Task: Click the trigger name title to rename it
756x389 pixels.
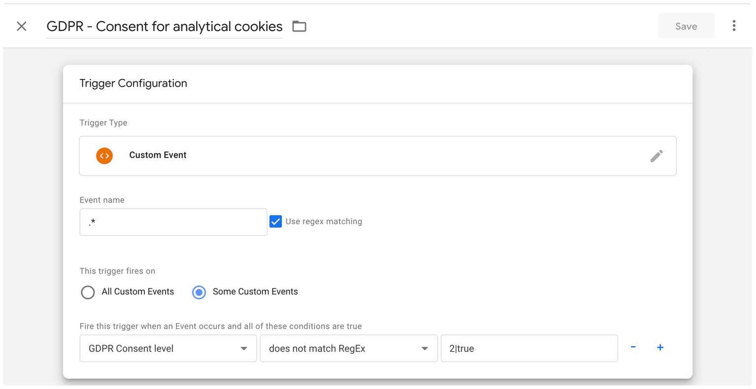Action: pyautogui.click(x=165, y=27)
